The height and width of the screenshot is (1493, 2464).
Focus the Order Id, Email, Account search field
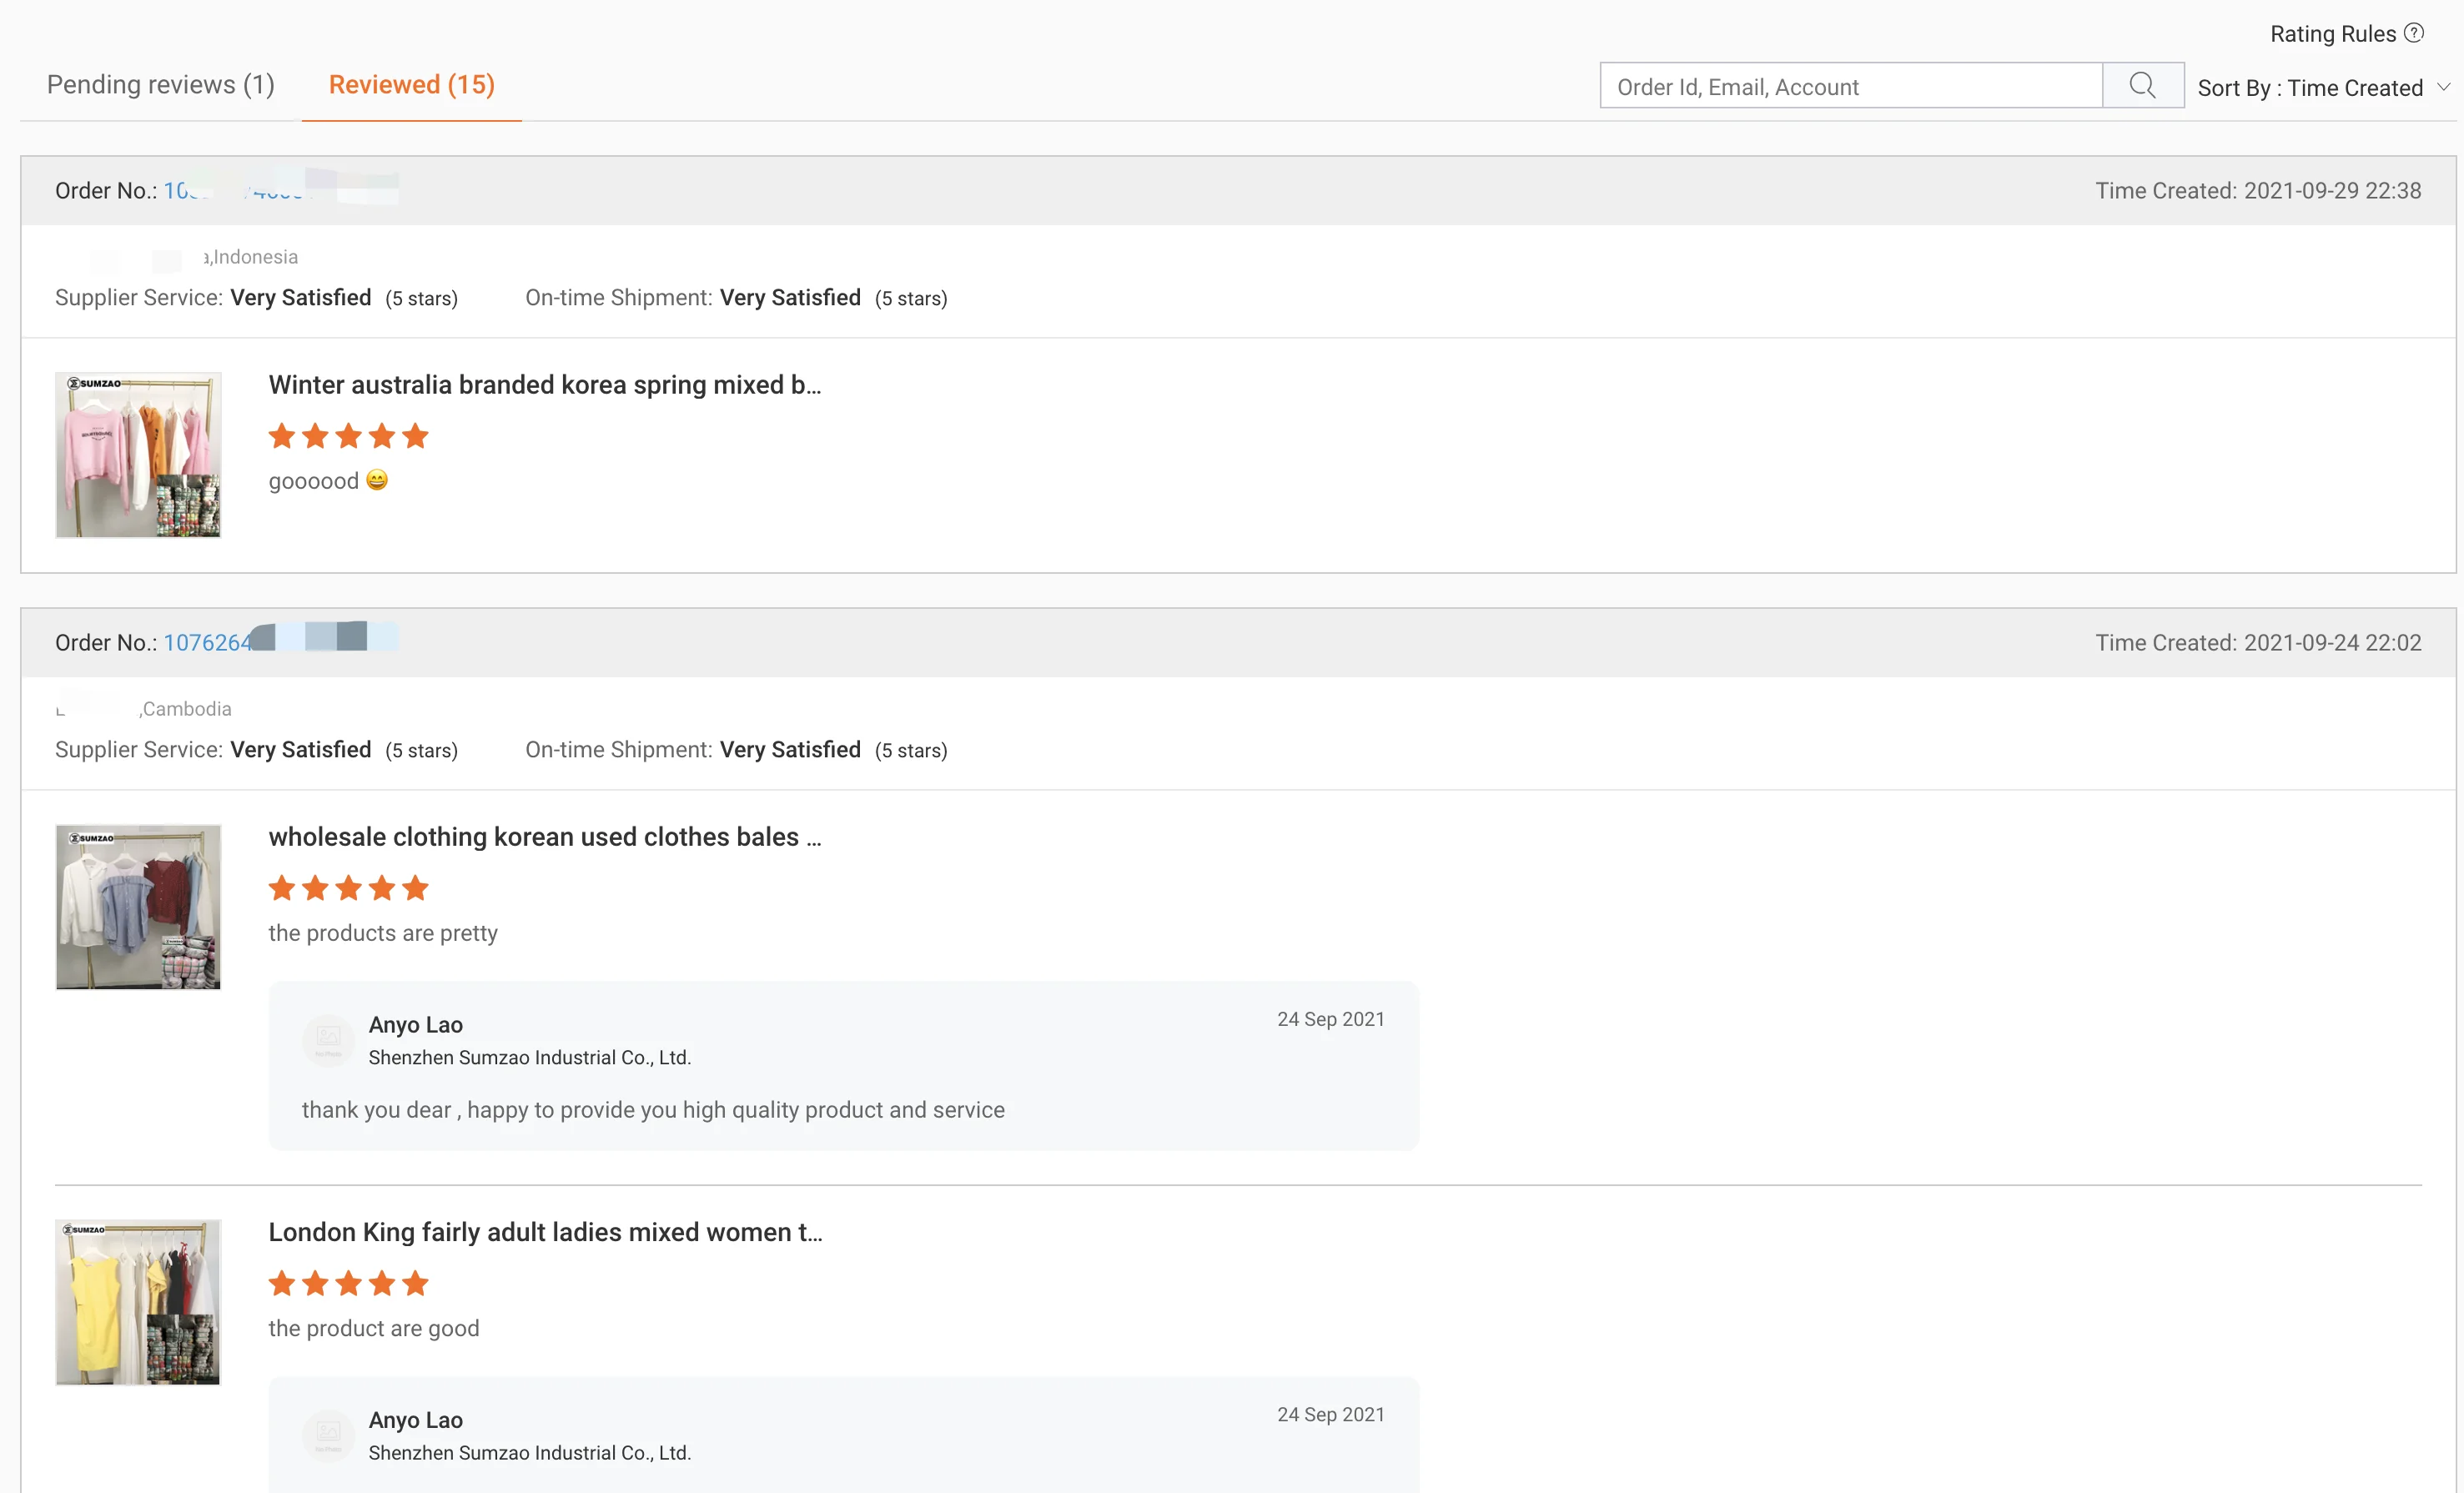pos(1850,87)
